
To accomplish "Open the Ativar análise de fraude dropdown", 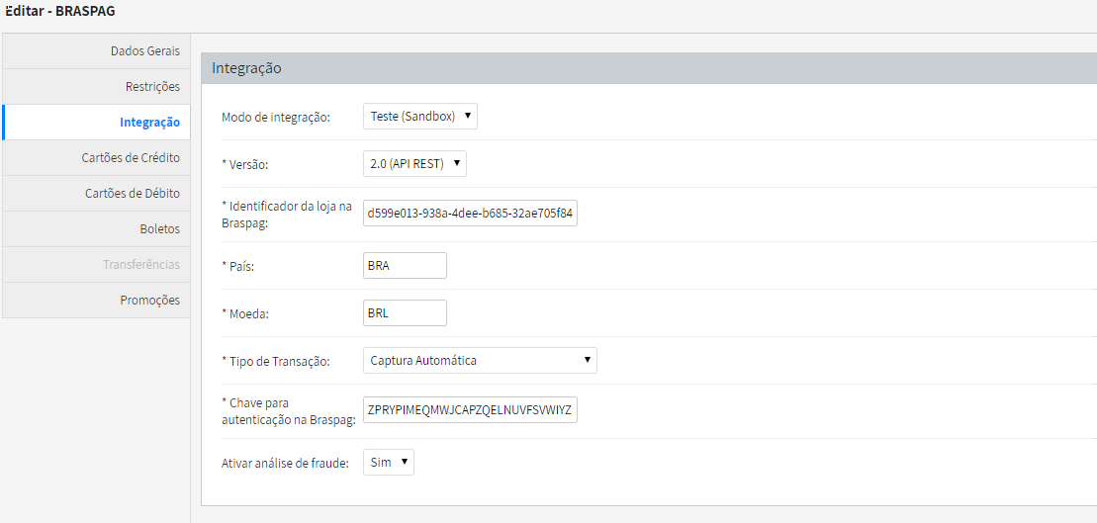I will (x=389, y=462).
